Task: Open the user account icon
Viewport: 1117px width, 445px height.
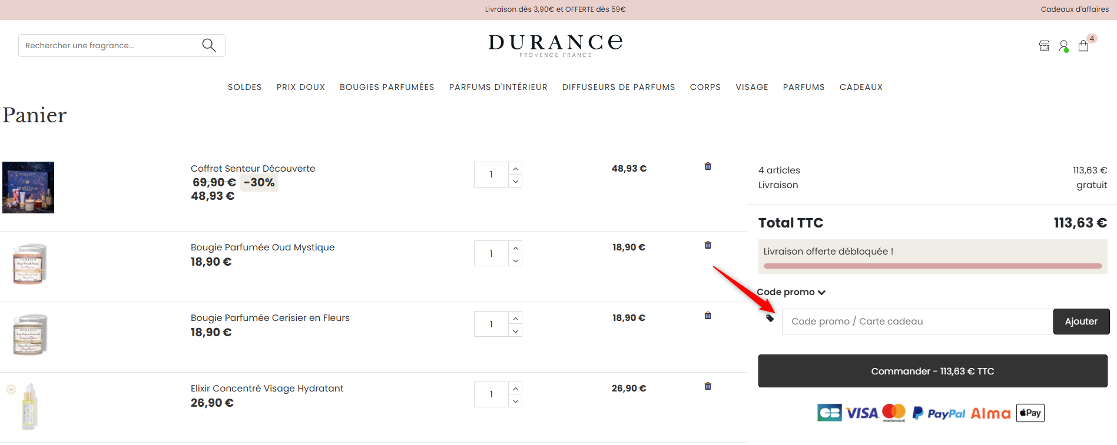Action: tap(1063, 46)
